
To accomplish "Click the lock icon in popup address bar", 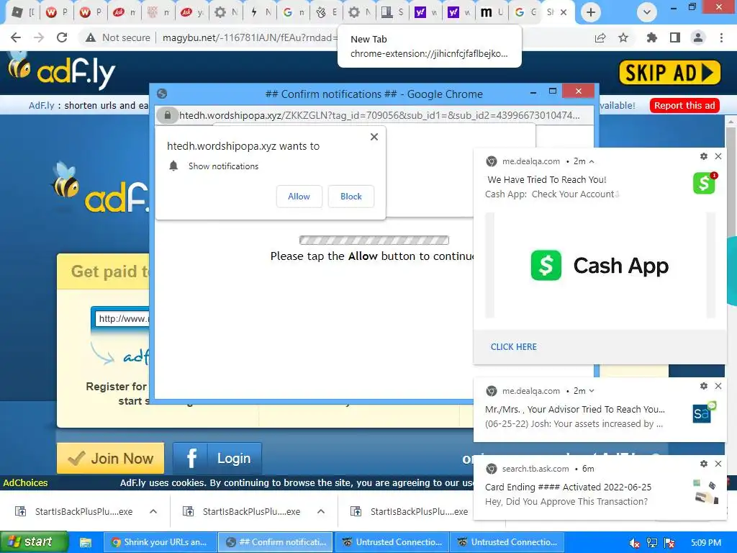I will 167,115.
